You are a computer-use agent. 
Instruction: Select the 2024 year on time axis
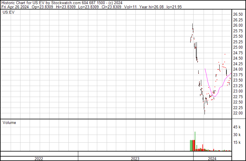(x=212, y=159)
